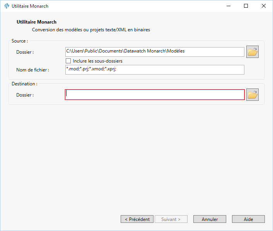Viewport: 273px width, 231px height.
Task: Click the empty destination Dossier field
Action: (x=155, y=95)
